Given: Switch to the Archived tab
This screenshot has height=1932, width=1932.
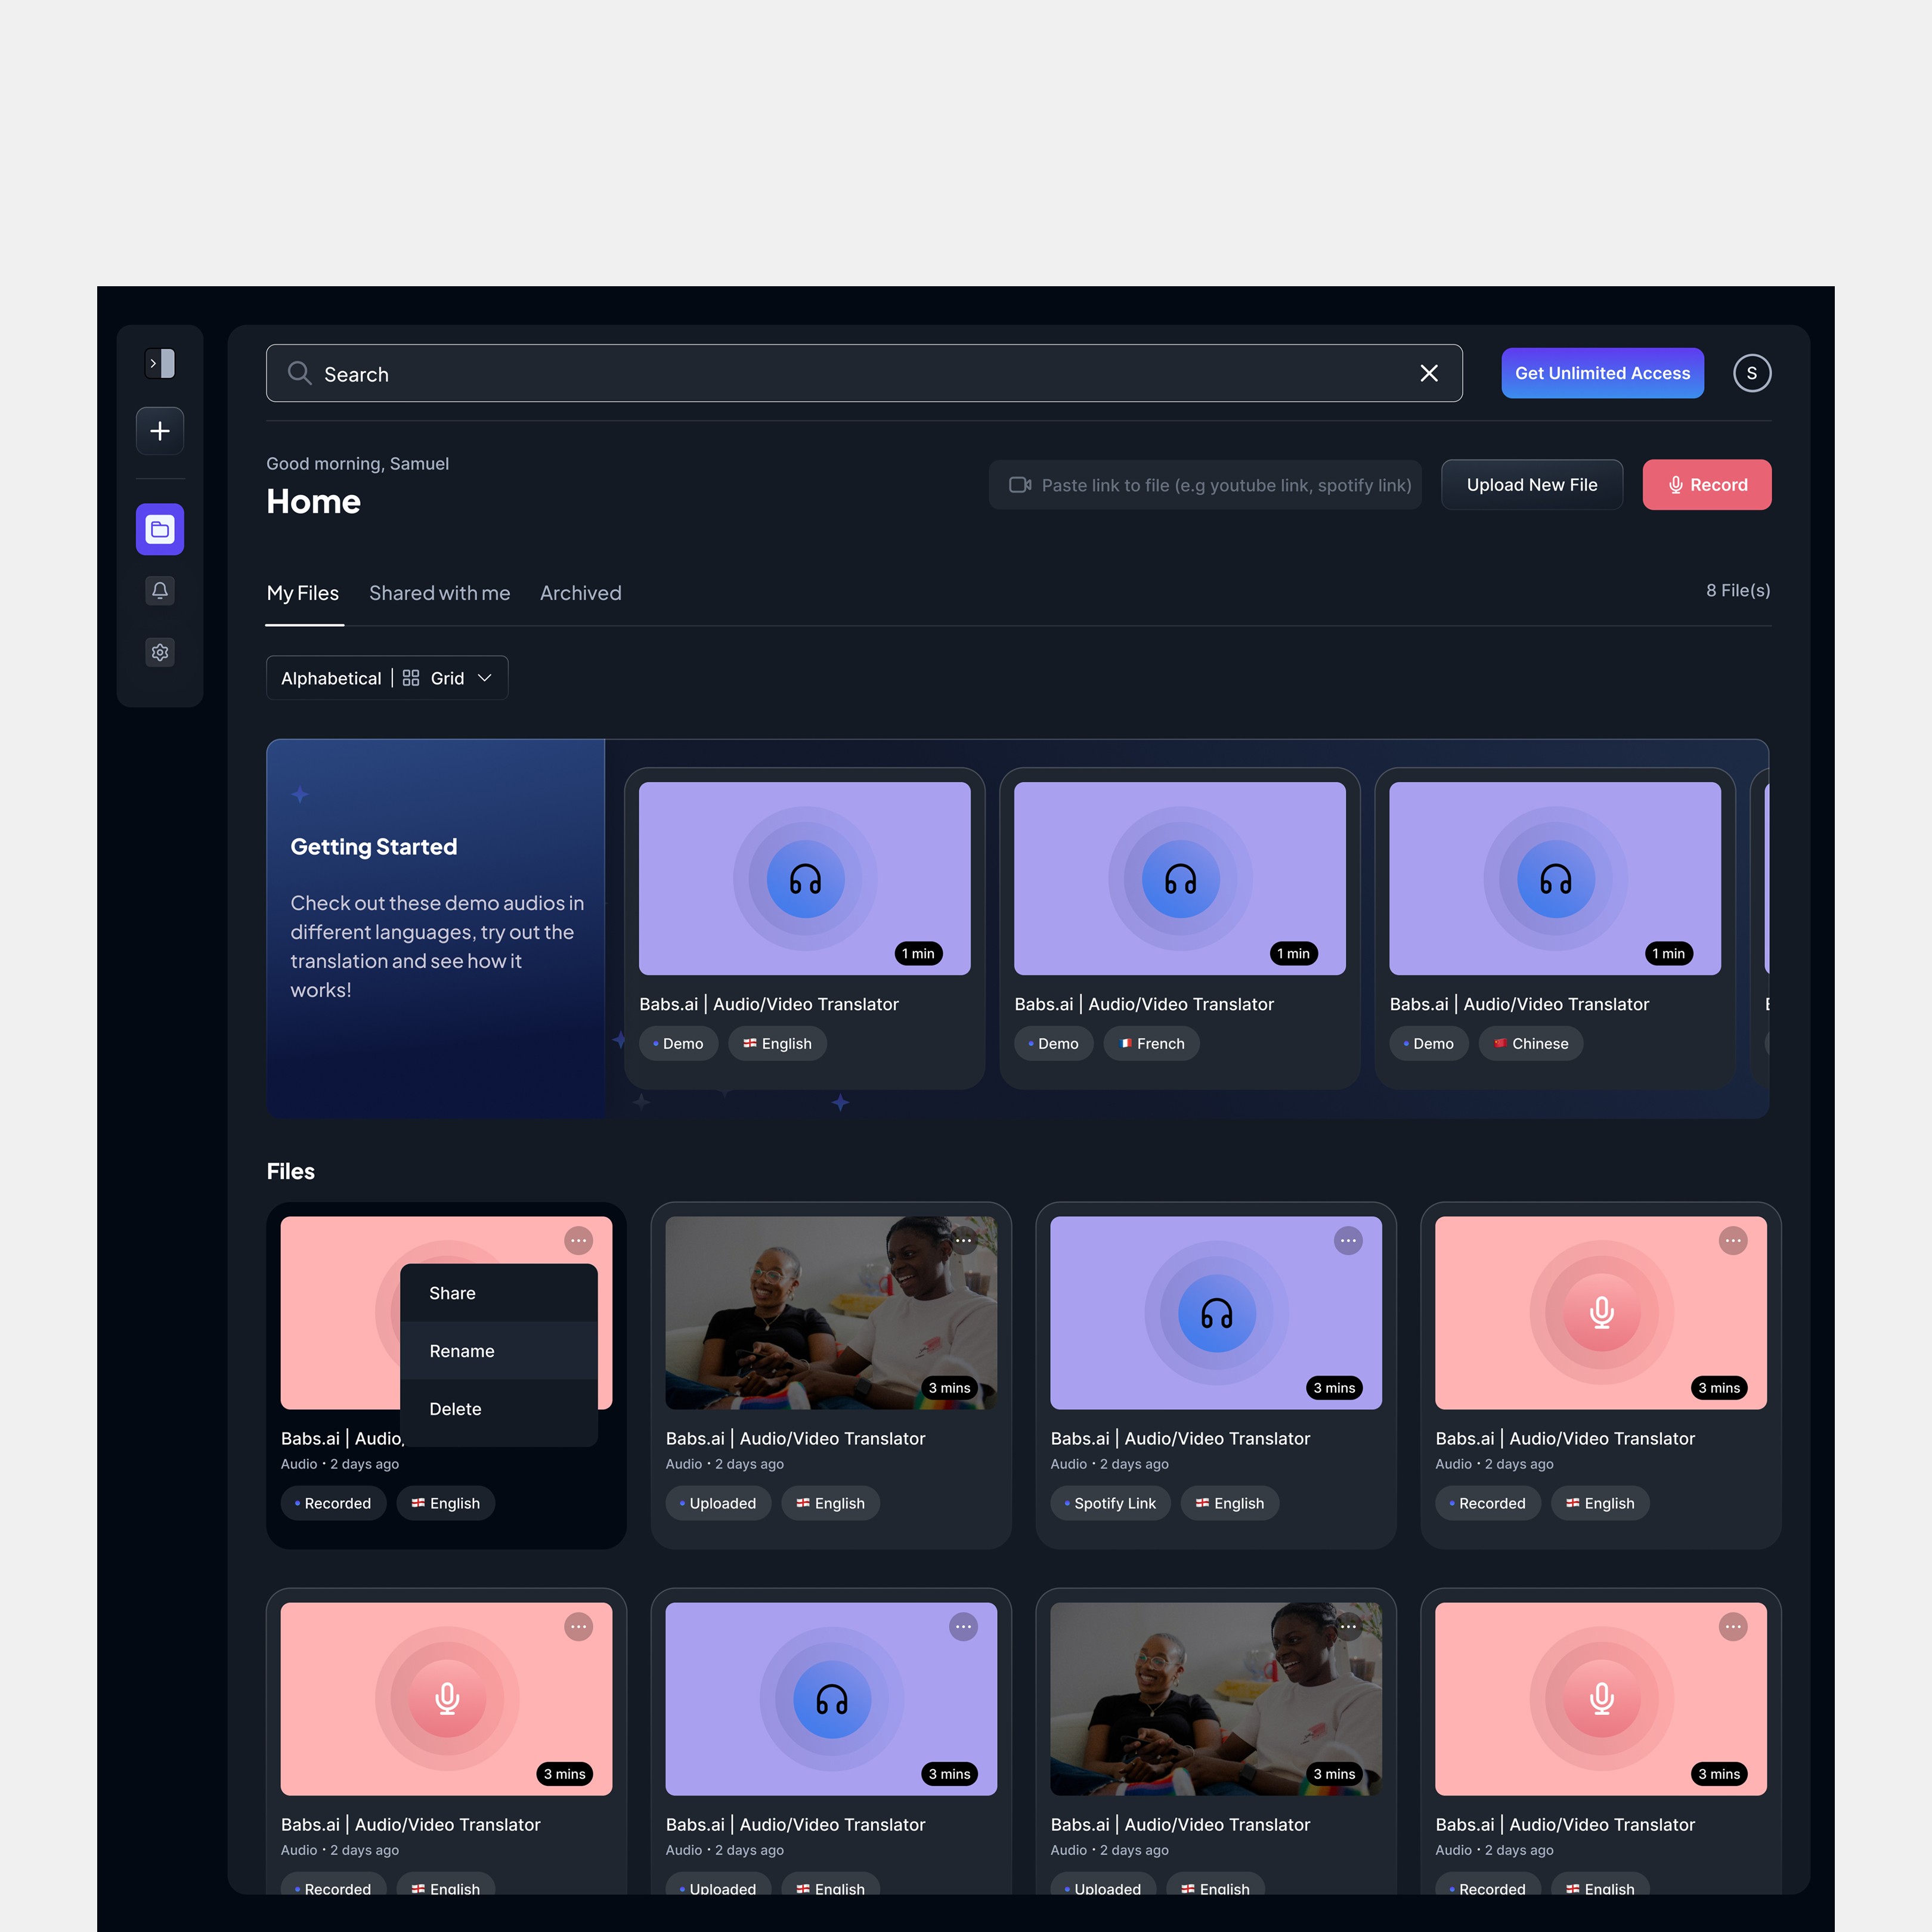Looking at the screenshot, I should pyautogui.click(x=580, y=593).
